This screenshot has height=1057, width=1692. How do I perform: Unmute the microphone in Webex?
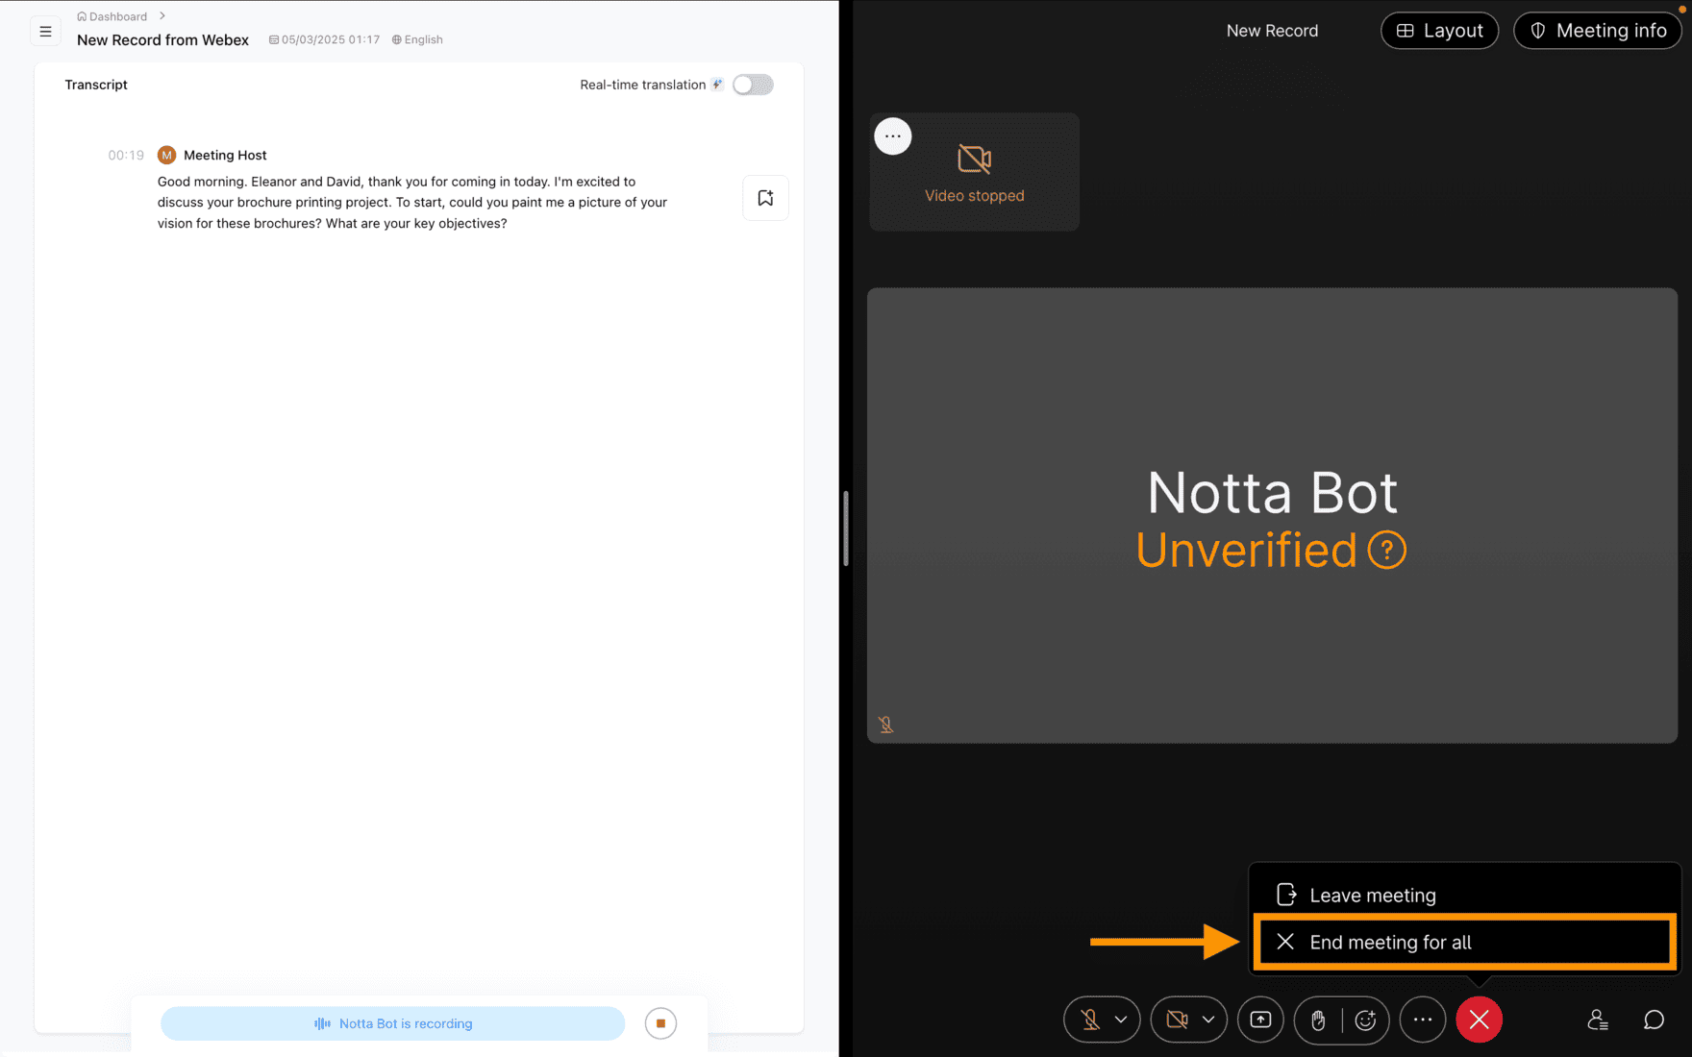1090,1020
